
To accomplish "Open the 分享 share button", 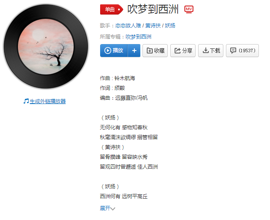I will click(x=183, y=51).
